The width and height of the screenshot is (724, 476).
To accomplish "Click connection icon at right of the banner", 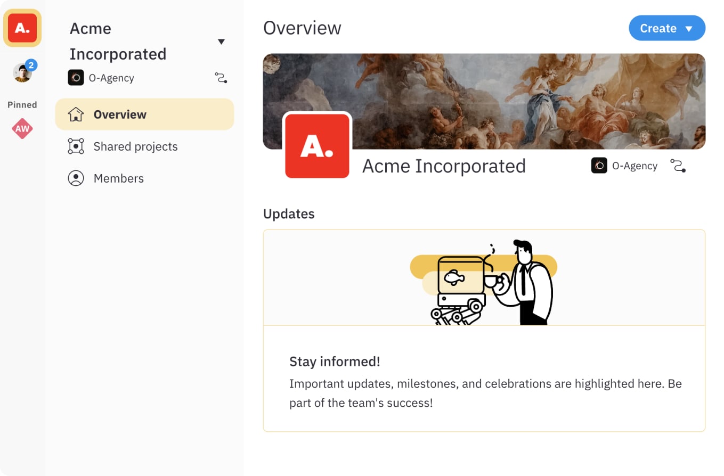I will tap(678, 166).
